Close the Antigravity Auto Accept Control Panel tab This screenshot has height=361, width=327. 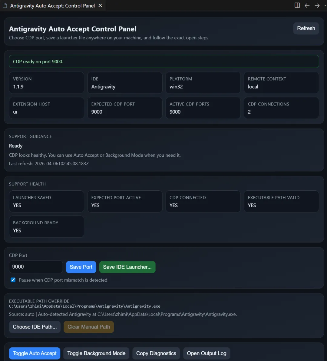(100, 5)
